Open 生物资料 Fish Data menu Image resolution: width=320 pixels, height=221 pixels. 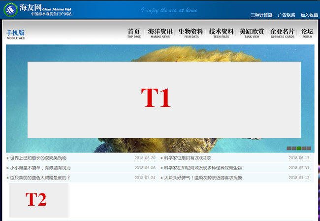(191, 33)
